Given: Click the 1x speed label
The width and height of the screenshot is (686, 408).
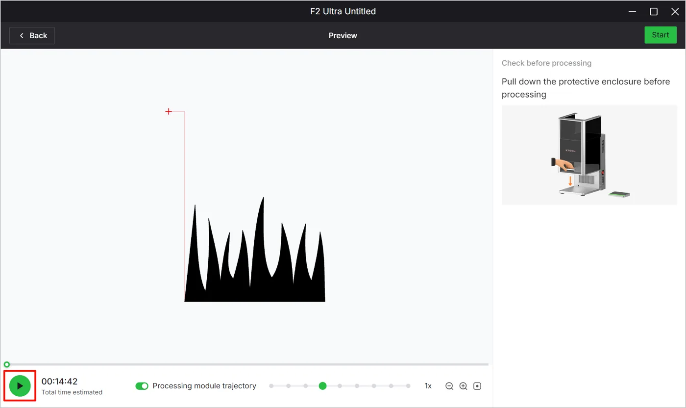Looking at the screenshot, I should 428,386.
